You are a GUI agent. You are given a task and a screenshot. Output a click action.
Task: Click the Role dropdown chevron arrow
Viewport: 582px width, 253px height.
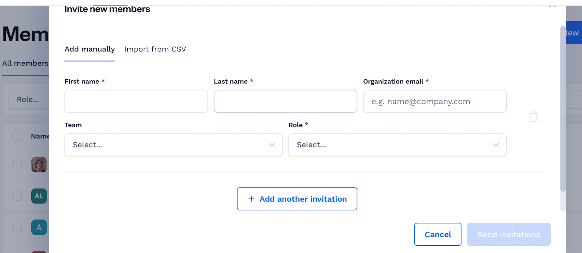pos(496,145)
